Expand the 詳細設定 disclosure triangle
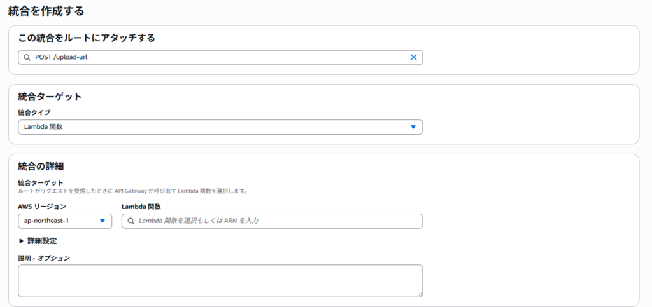Viewport: 652px width, 307px height. 21,241
